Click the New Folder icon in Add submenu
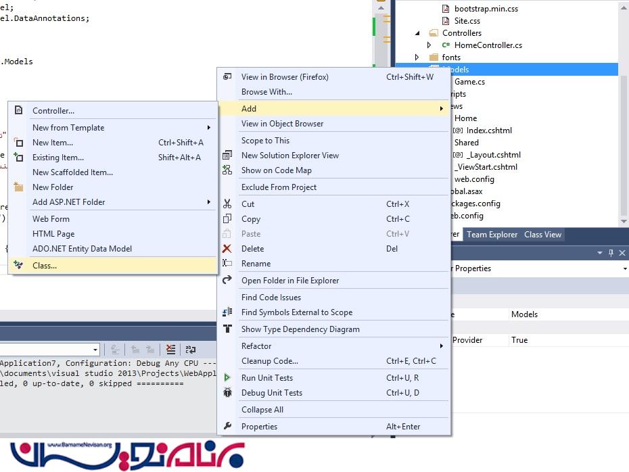Screen dimensions: 629x472 pyautogui.click(x=18, y=187)
